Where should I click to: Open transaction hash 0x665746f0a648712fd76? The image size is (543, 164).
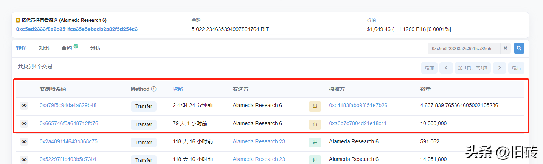71,123
